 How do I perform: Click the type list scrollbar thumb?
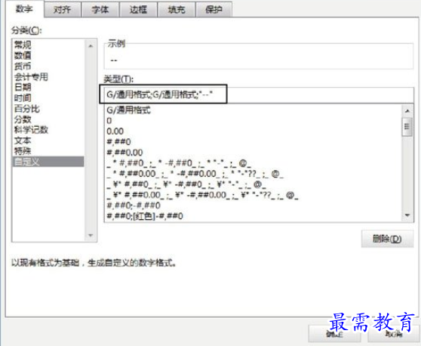point(407,127)
